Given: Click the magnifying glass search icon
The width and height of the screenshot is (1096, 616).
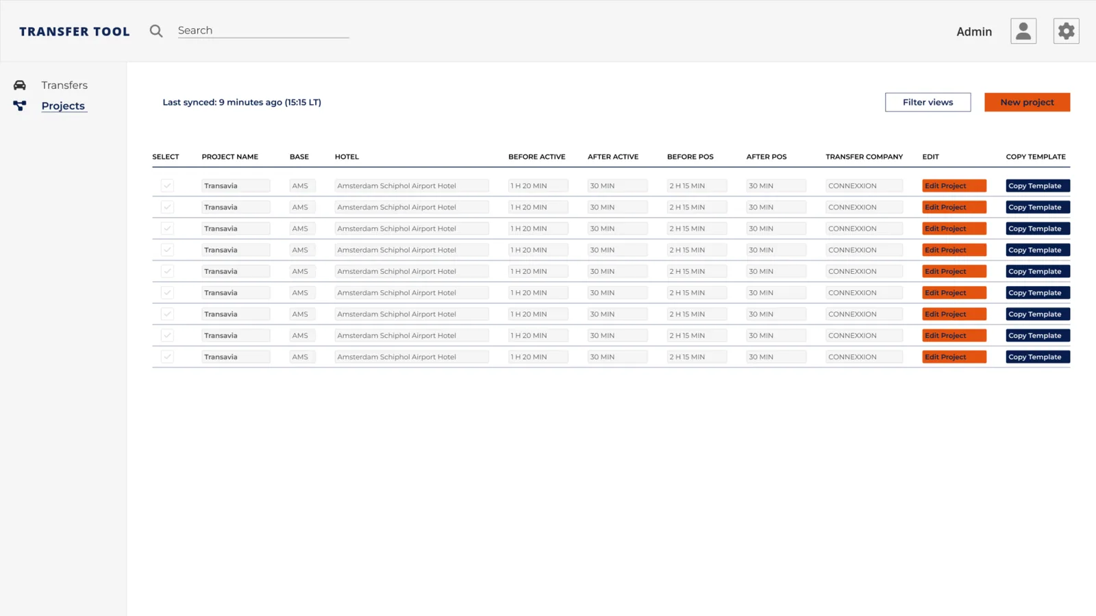Looking at the screenshot, I should pos(156,31).
